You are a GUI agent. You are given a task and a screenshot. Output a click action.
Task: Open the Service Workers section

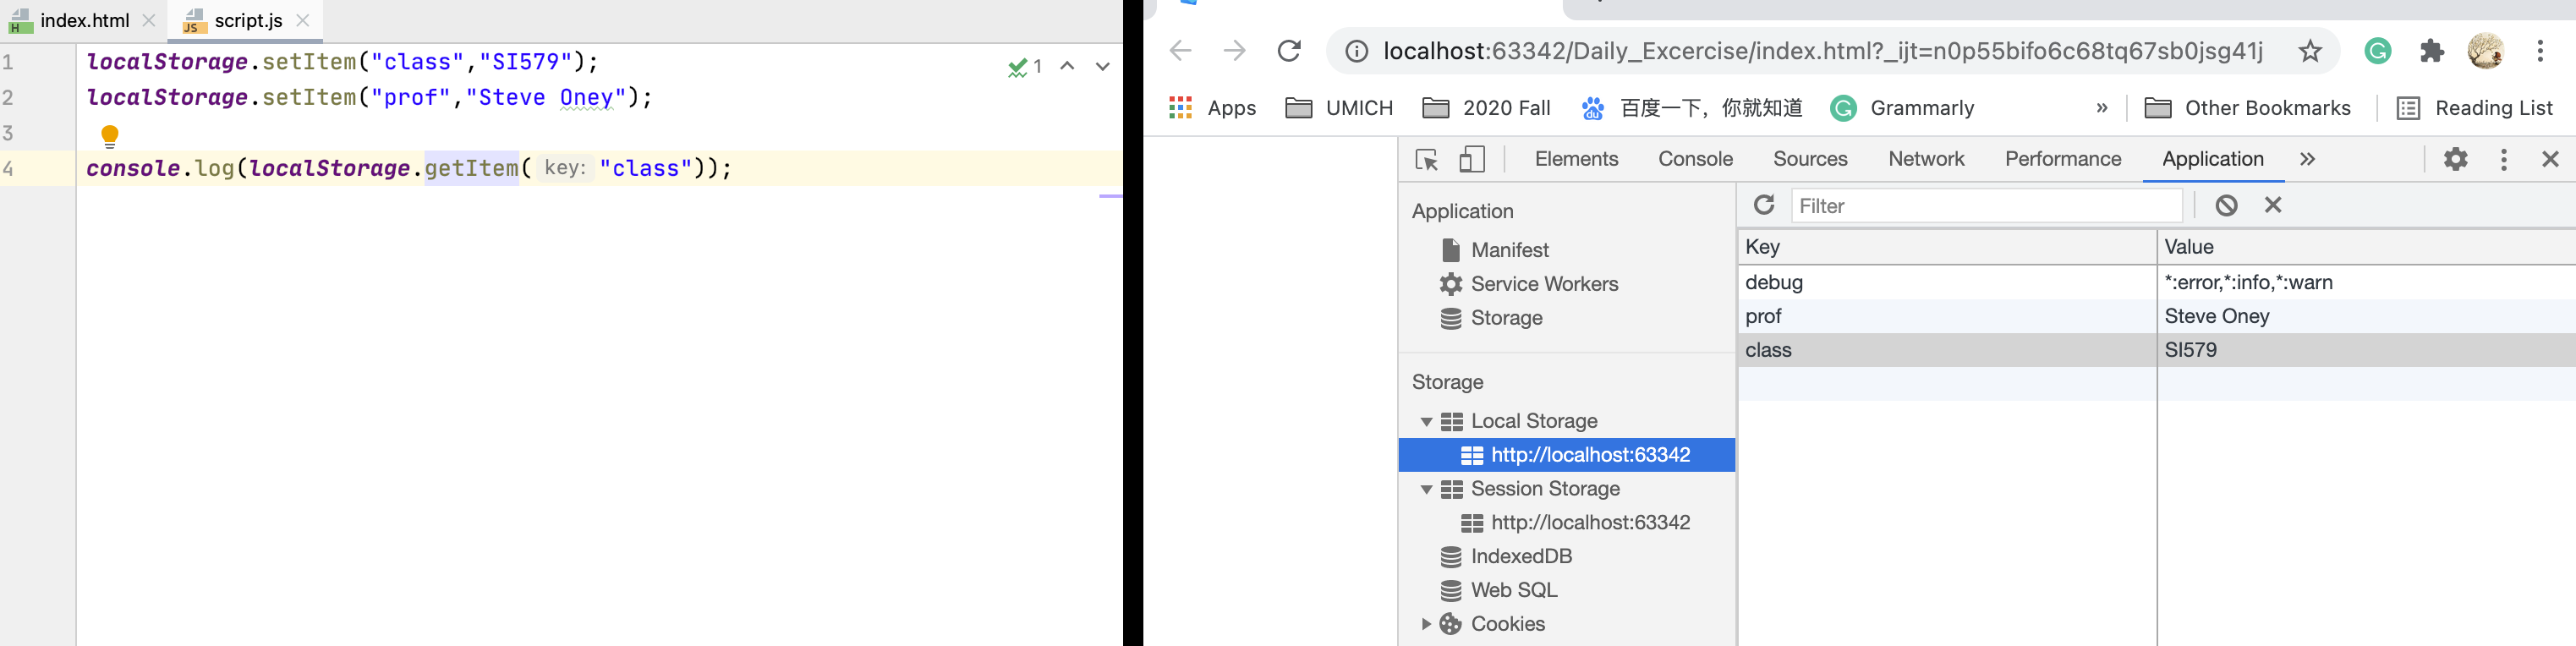[x=1543, y=284]
